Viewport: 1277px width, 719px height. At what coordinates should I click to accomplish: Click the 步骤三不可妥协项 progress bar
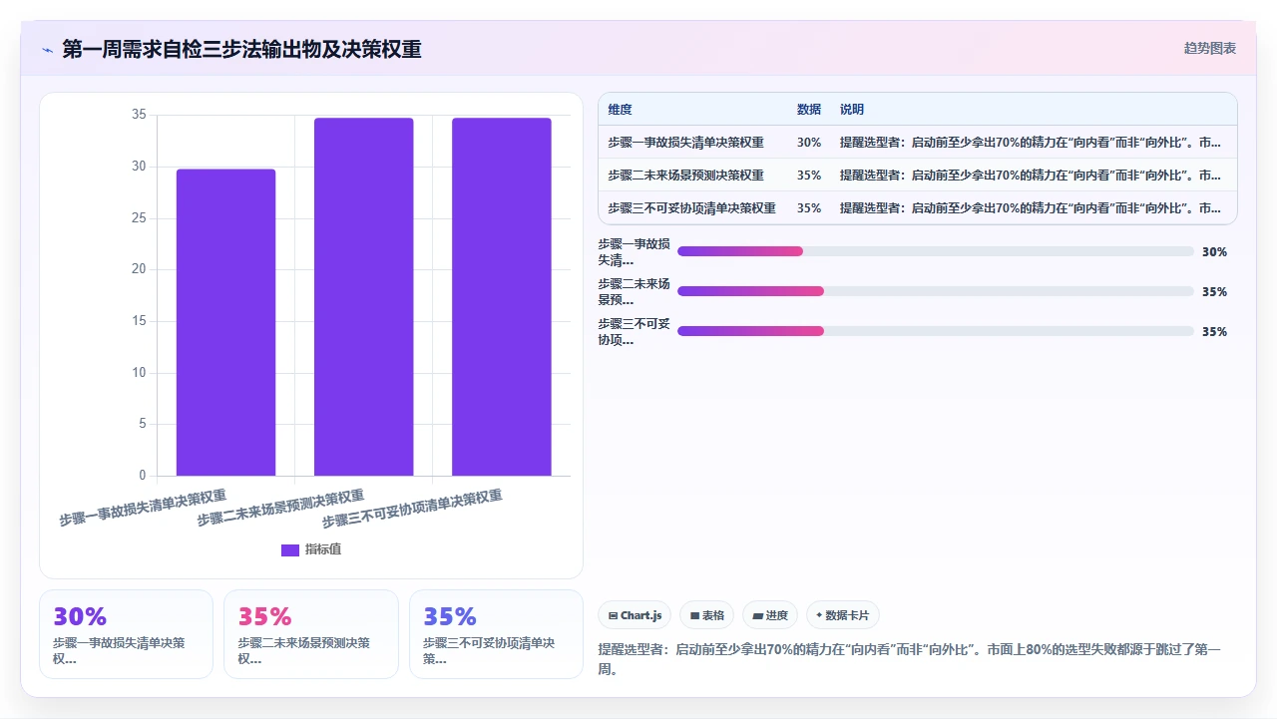(936, 331)
